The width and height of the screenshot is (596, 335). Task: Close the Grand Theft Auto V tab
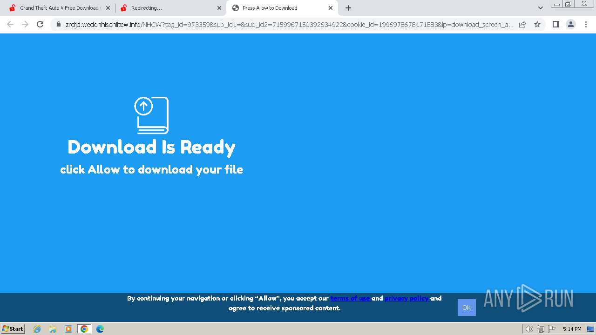[108, 8]
